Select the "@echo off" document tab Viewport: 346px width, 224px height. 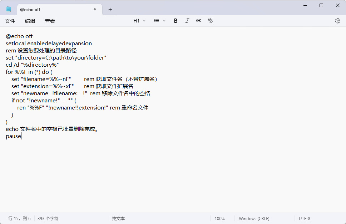pos(54,10)
